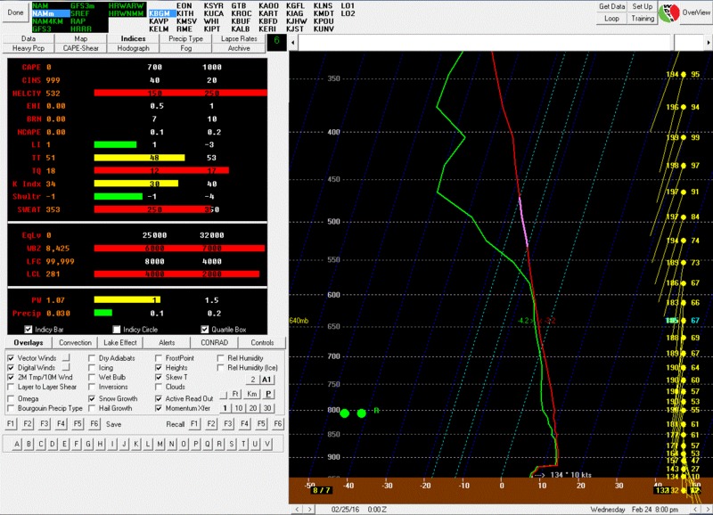The image size is (713, 515).
Task: Enable Bourgouin Precip Type overlay
Action: pyautogui.click(x=11, y=408)
